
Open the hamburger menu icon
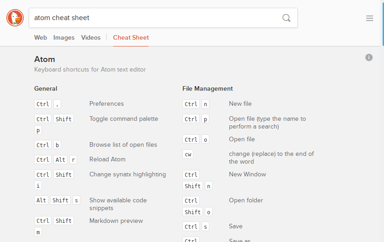coord(369,18)
